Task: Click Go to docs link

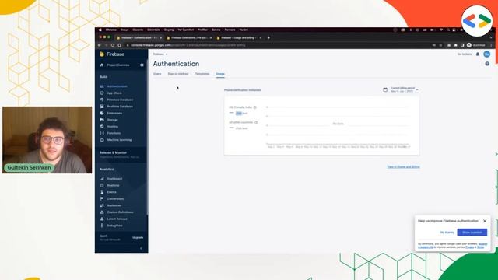Action: [465, 54]
